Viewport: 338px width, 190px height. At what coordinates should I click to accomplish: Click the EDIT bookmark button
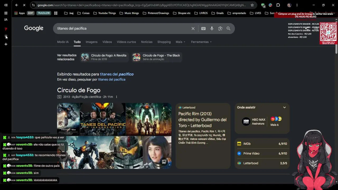click(31, 13)
